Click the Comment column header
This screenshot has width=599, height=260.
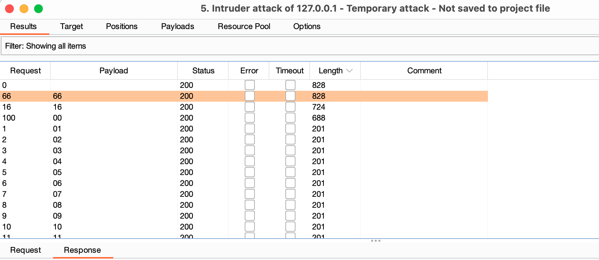coord(424,71)
